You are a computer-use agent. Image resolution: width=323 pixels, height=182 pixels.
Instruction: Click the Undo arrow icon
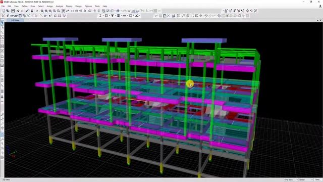[x=18, y=11]
